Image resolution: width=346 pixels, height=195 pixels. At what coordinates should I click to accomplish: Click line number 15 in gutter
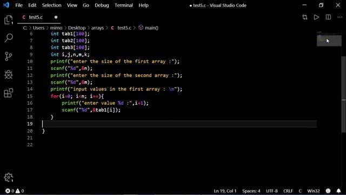click(x=30, y=96)
